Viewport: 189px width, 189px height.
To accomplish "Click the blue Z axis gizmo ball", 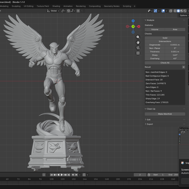I will tap(133, 21).
